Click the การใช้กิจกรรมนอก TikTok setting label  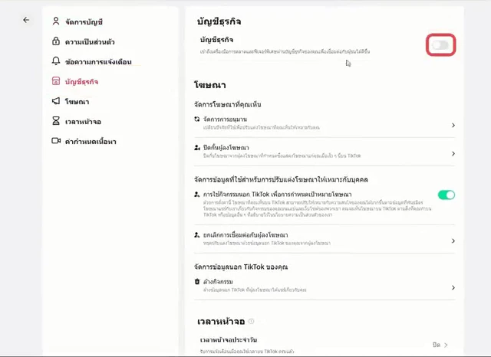pyautogui.click(x=277, y=195)
